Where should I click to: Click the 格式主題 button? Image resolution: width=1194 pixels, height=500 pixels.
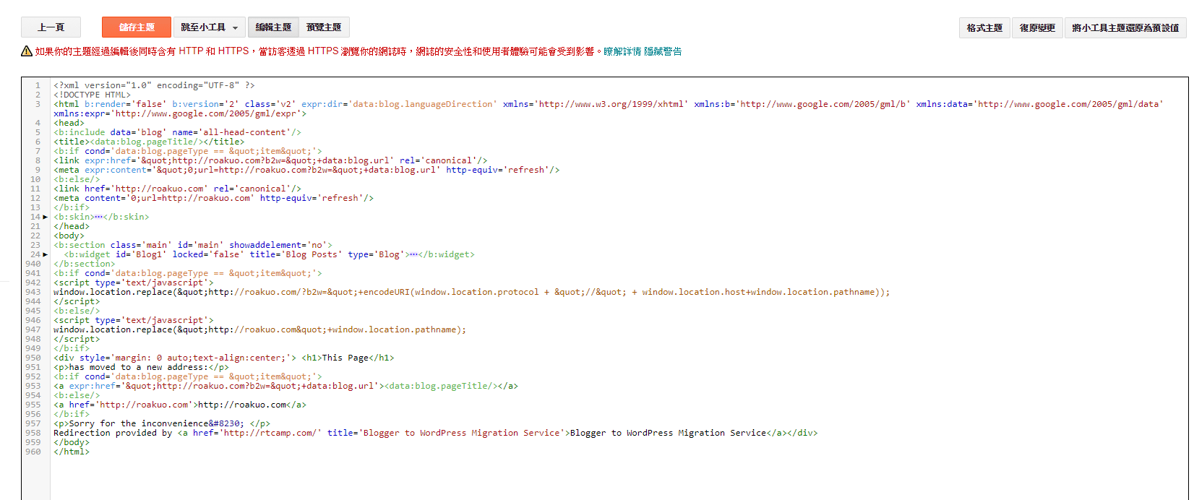coord(984,28)
